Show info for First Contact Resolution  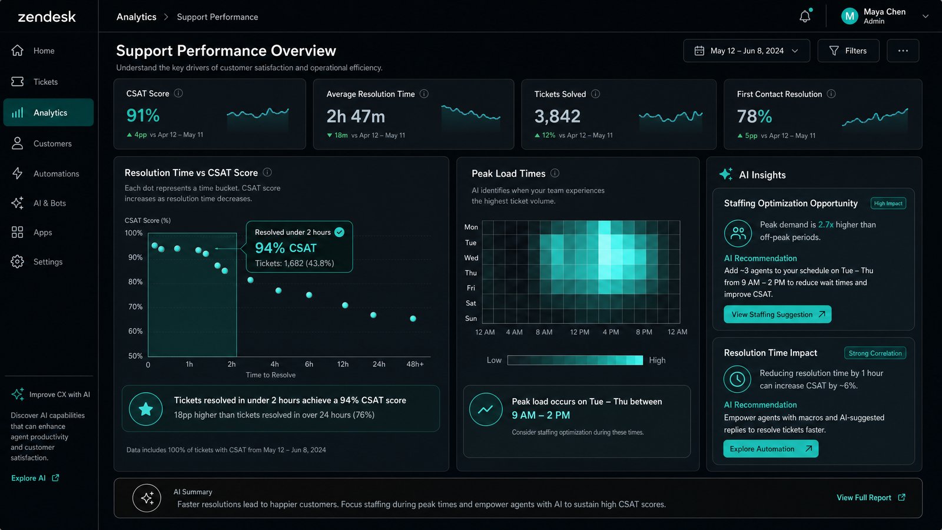(x=831, y=94)
